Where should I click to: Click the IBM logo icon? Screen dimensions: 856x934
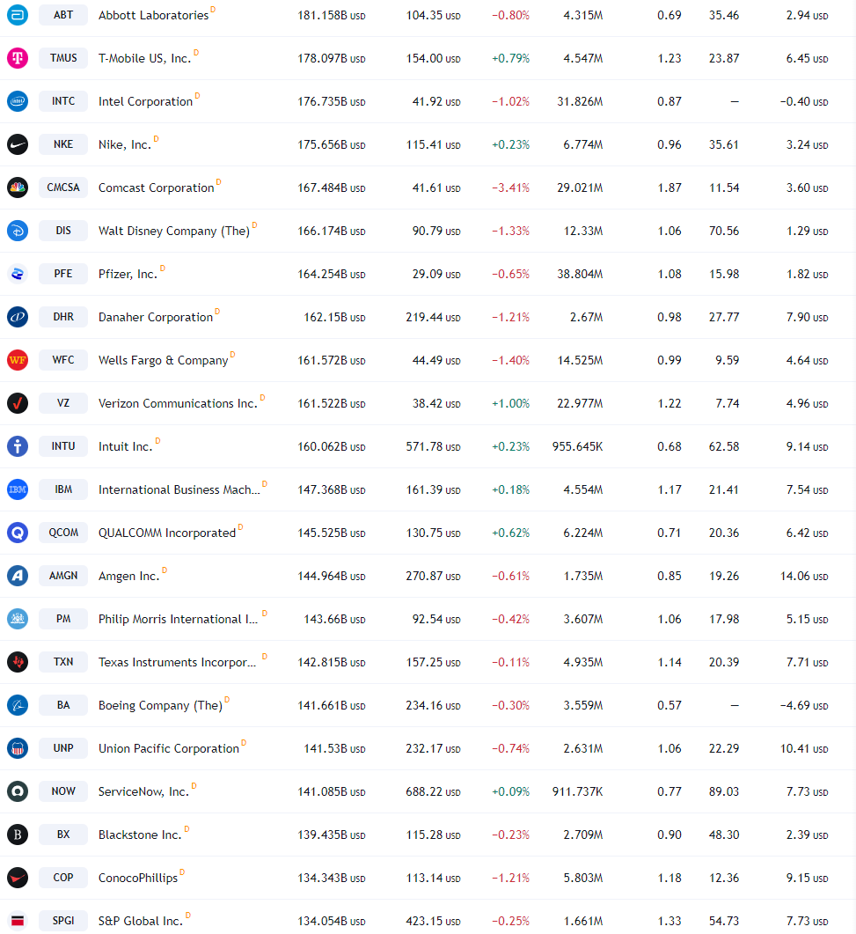(x=18, y=489)
